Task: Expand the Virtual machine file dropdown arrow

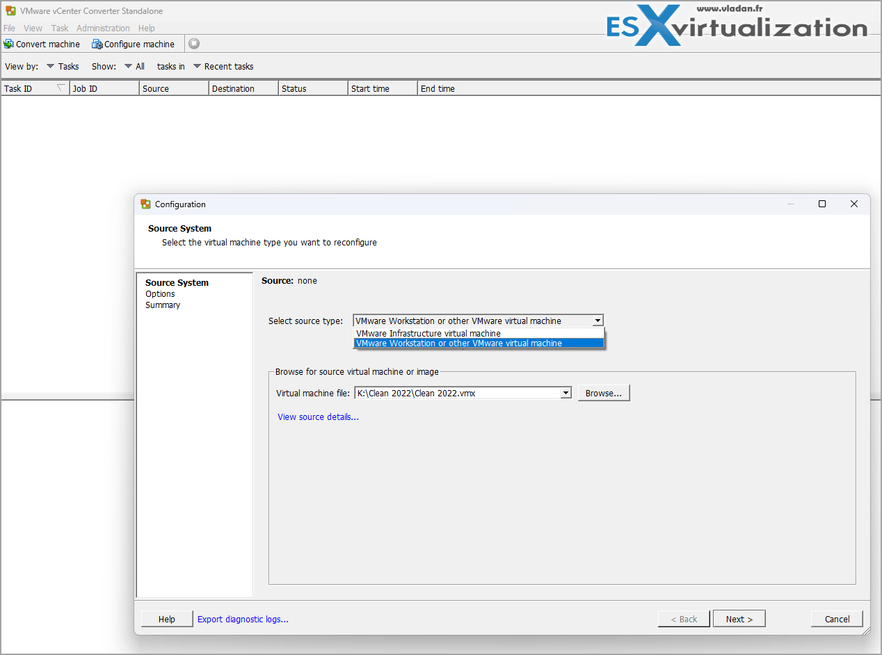Action: point(566,393)
